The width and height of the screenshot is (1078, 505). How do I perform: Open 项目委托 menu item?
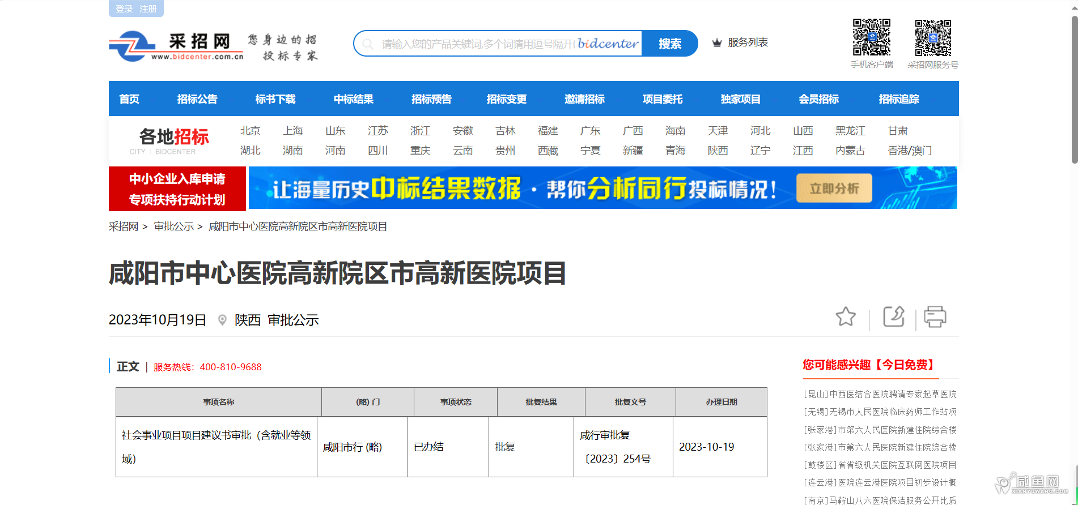[x=663, y=99]
